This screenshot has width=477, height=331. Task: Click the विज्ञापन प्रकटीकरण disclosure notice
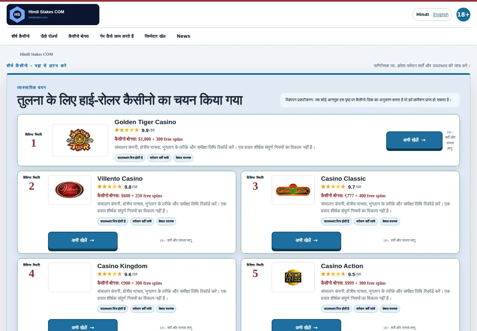[x=370, y=100]
